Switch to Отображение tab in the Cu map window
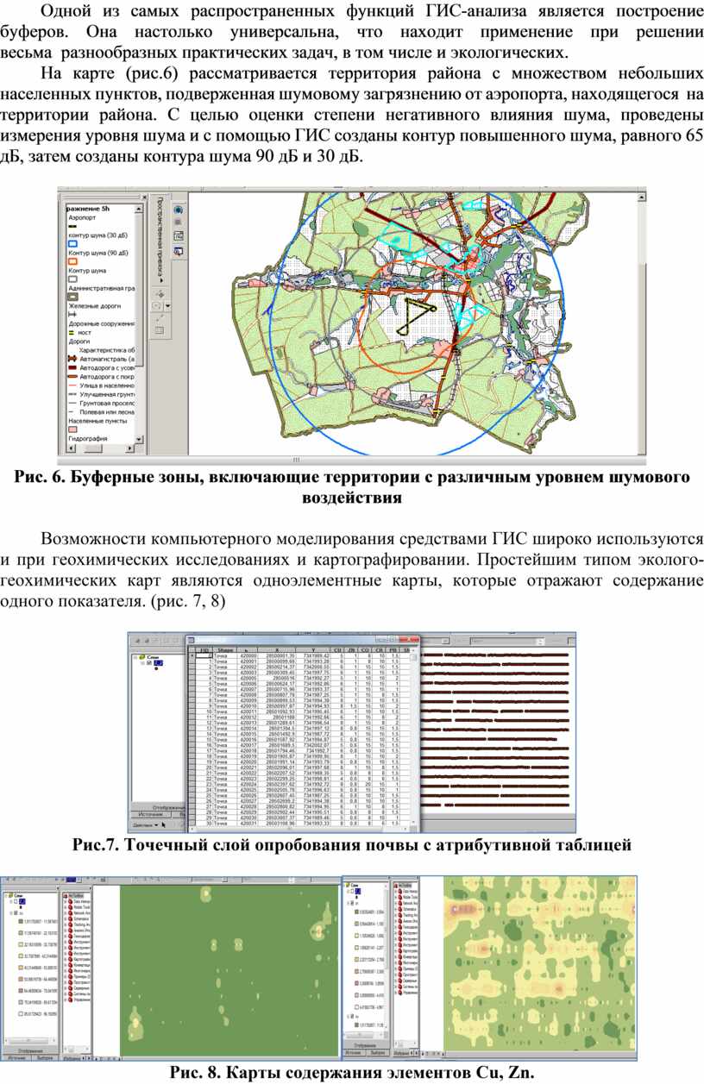 click(30, 1050)
